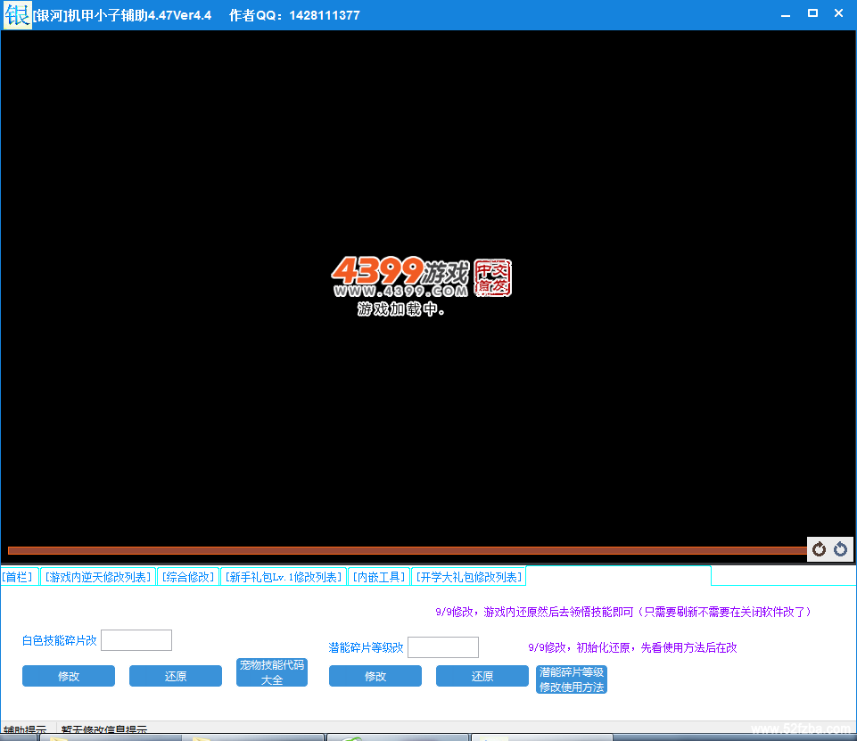Image resolution: width=857 pixels, height=741 pixels.
Task: Switch to the [内嵌工具] tab
Action: [379, 577]
